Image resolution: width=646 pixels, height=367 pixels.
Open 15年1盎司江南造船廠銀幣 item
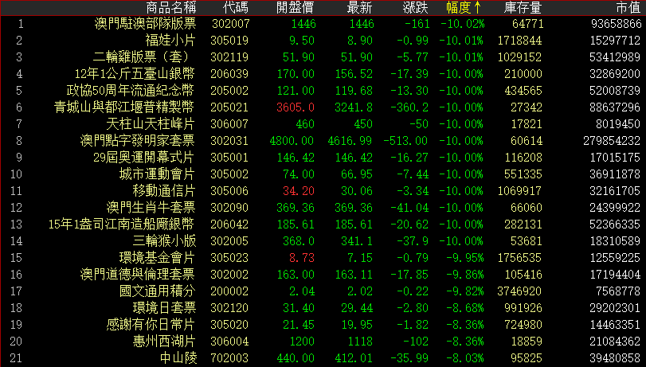point(323,224)
